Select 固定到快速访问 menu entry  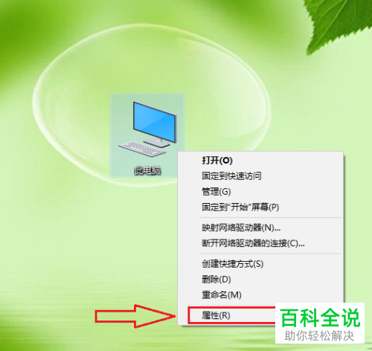(231, 176)
